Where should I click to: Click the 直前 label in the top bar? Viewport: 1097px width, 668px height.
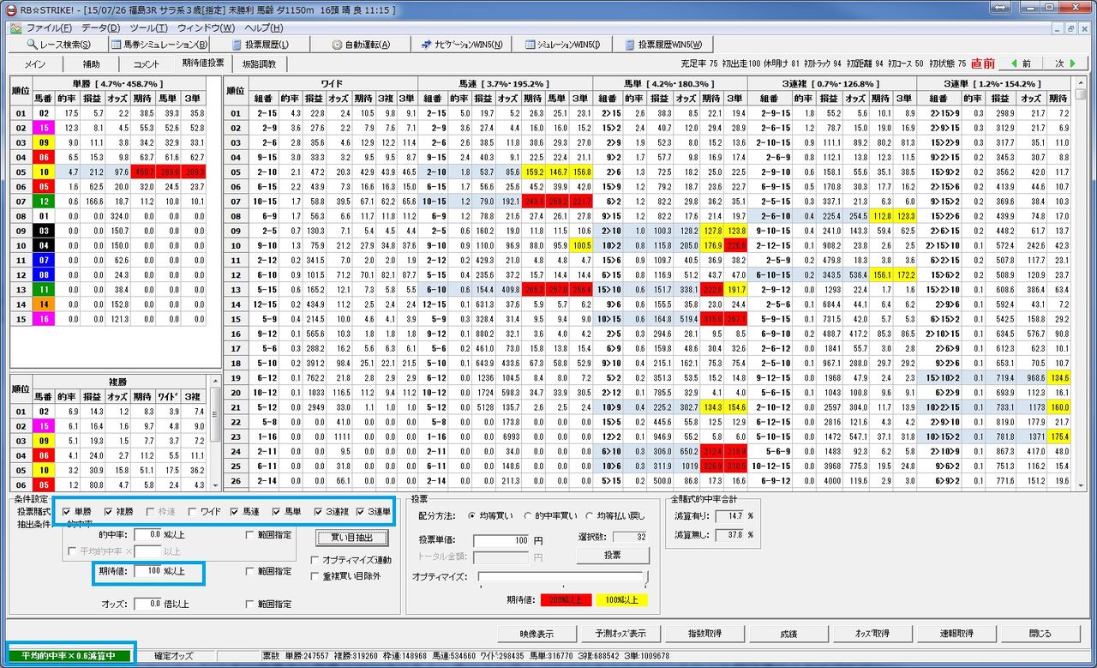[x=983, y=63]
